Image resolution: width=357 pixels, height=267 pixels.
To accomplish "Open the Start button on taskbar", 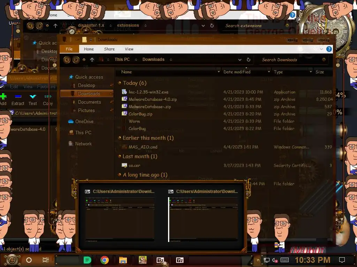I will [x=12, y=260].
